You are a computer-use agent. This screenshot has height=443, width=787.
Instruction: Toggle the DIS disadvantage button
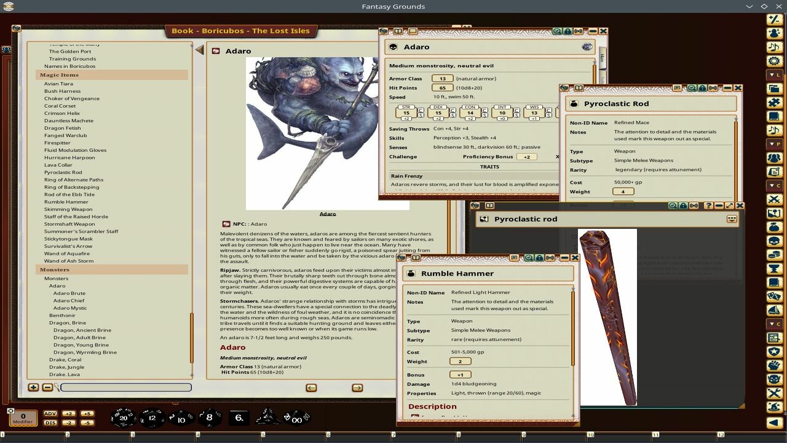pyautogui.click(x=50, y=423)
